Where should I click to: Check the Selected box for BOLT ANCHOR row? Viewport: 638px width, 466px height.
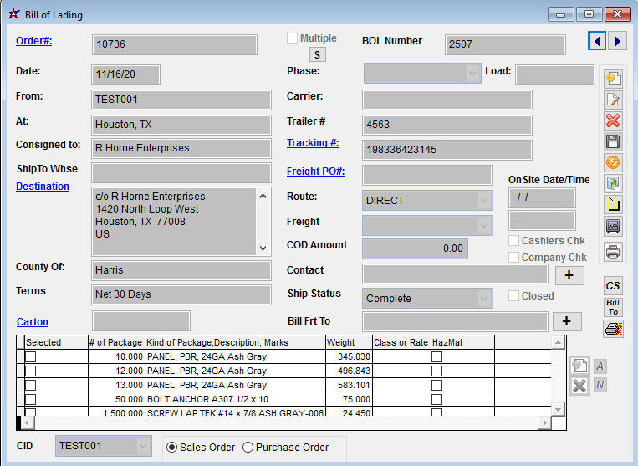coord(31,399)
